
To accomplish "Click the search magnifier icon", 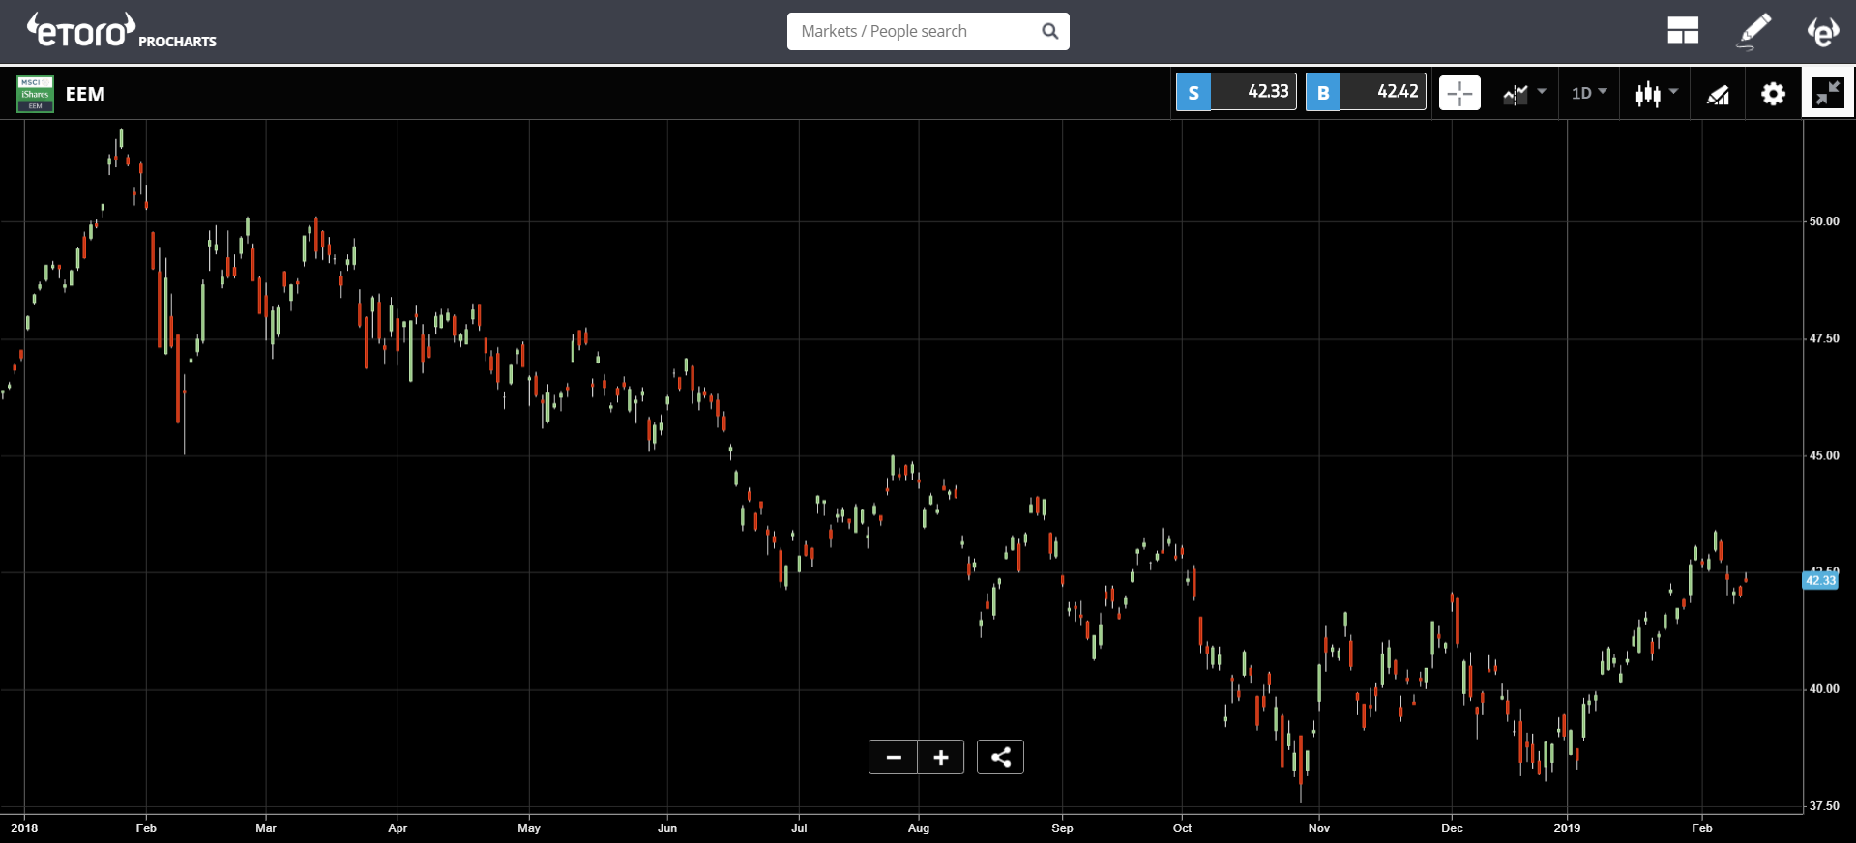I will (1049, 31).
